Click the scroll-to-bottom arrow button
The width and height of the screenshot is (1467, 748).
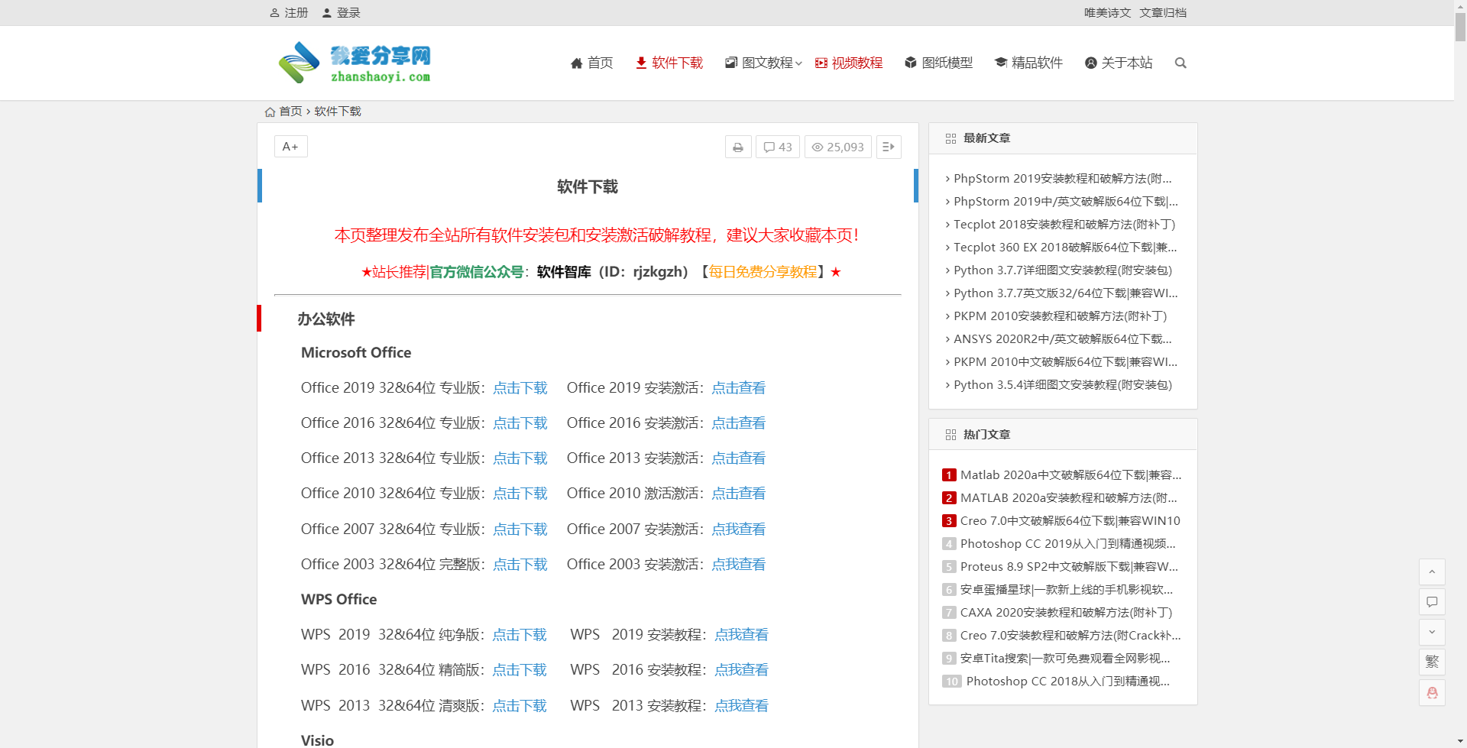click(1432, 632)
